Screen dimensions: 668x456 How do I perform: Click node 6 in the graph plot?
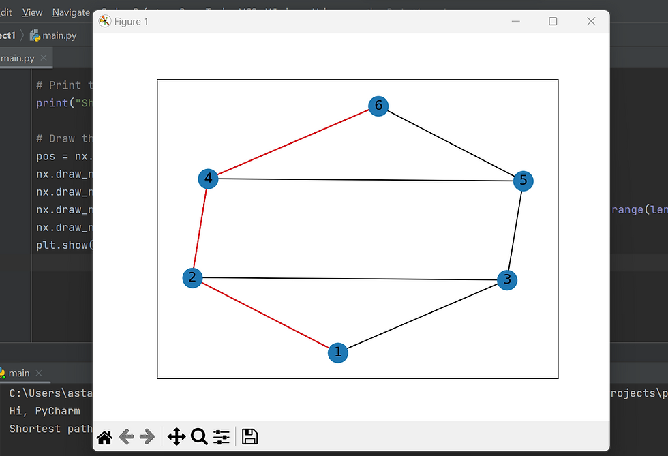tap(379, 106)
